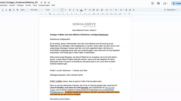Toggle underline formatting
This screenshot has height=101, width=181.
[77, 10]
